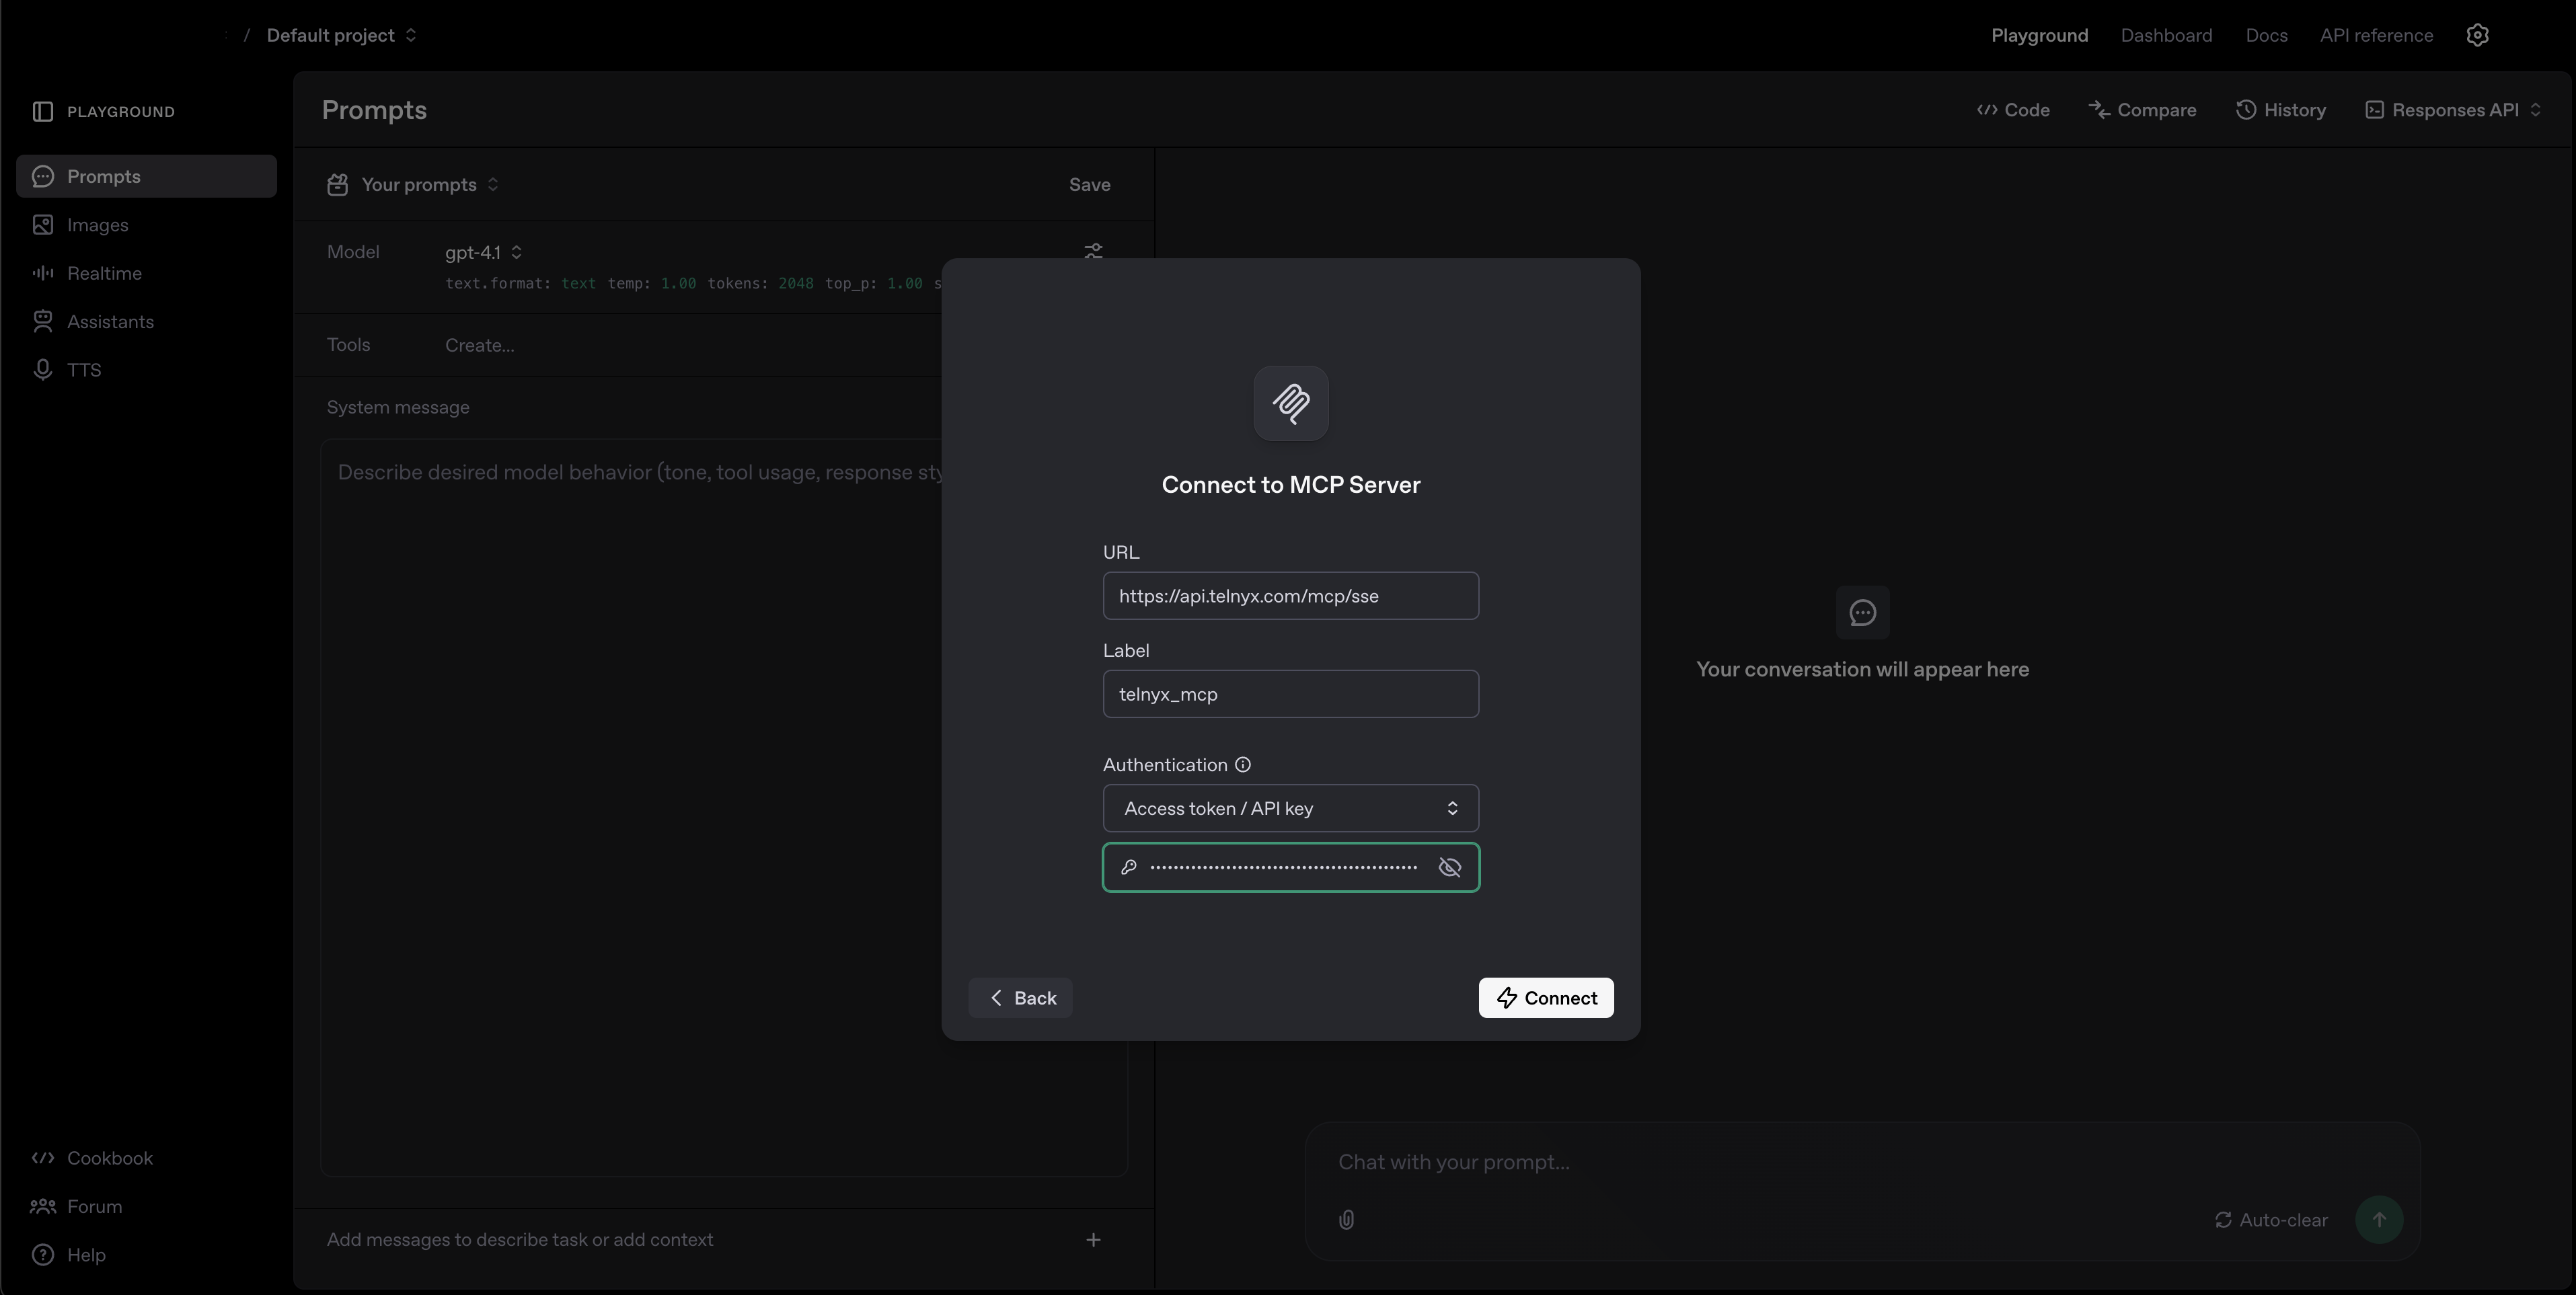Open Assistants in the sidebar
The image size is (2576, 1295).
pos(110,322)
